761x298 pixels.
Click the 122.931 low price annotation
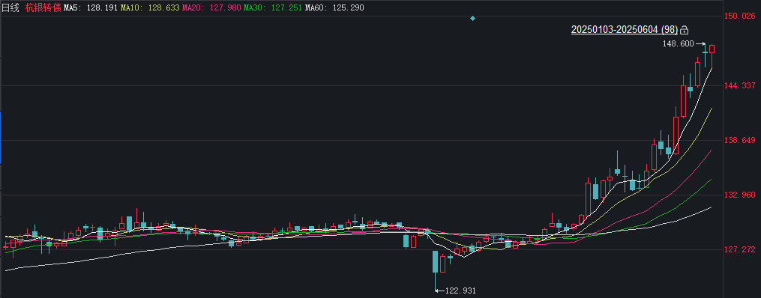click(x=460, y=291)
